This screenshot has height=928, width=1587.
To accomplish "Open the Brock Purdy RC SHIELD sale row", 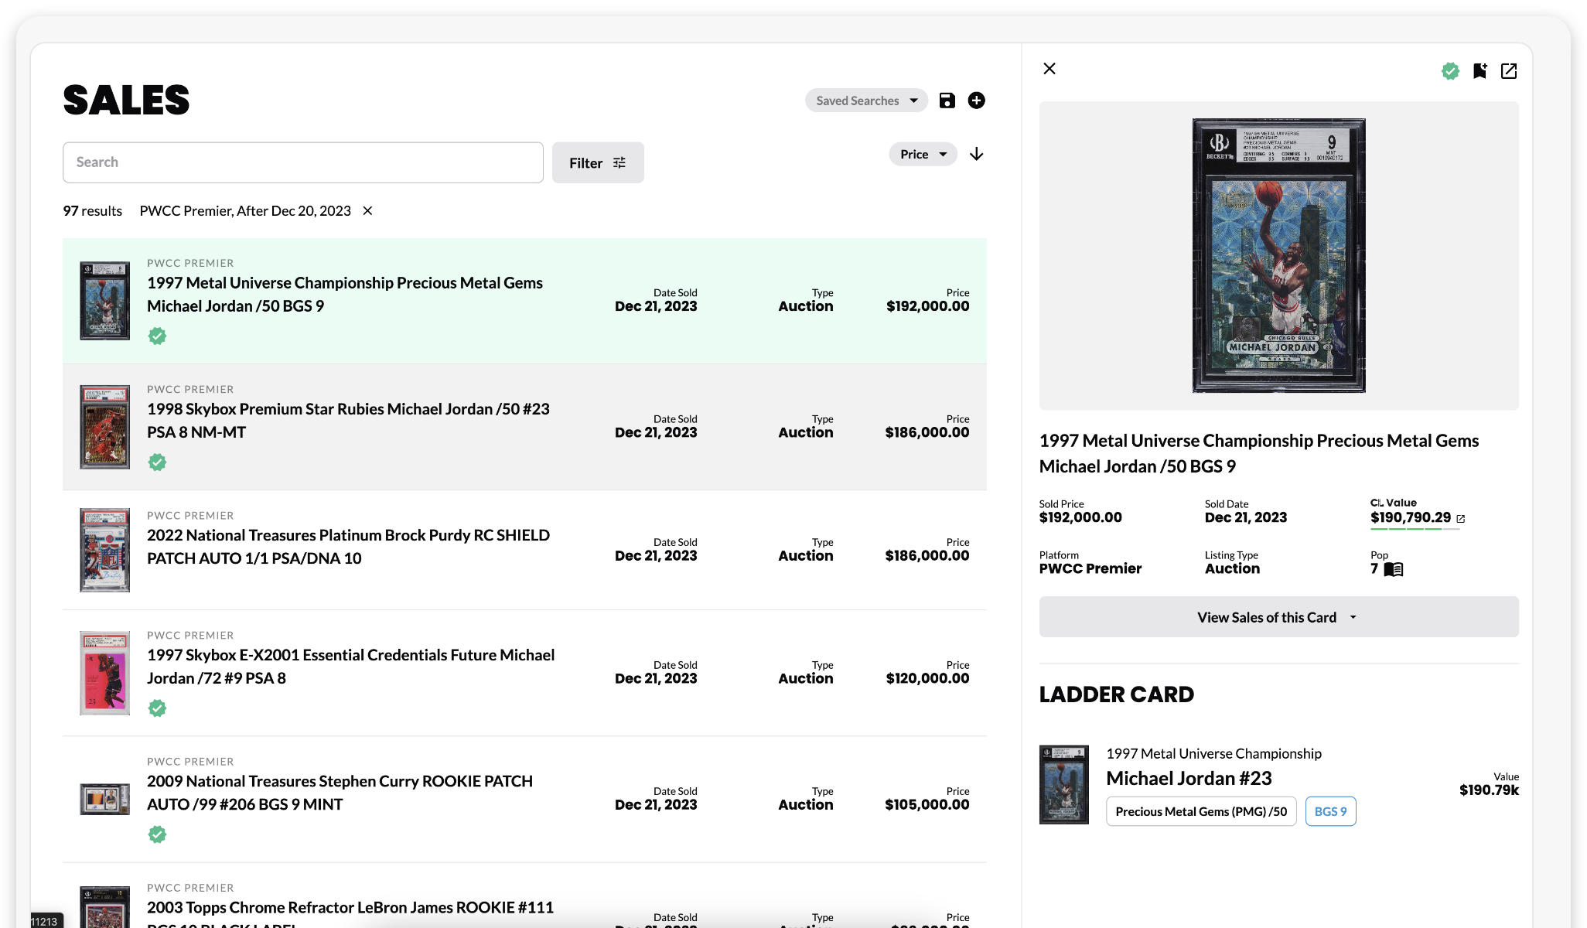I will click(524, 550).
